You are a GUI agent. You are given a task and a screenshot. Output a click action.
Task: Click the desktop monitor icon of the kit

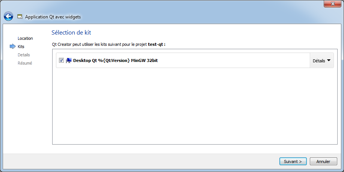pos(69,60)
